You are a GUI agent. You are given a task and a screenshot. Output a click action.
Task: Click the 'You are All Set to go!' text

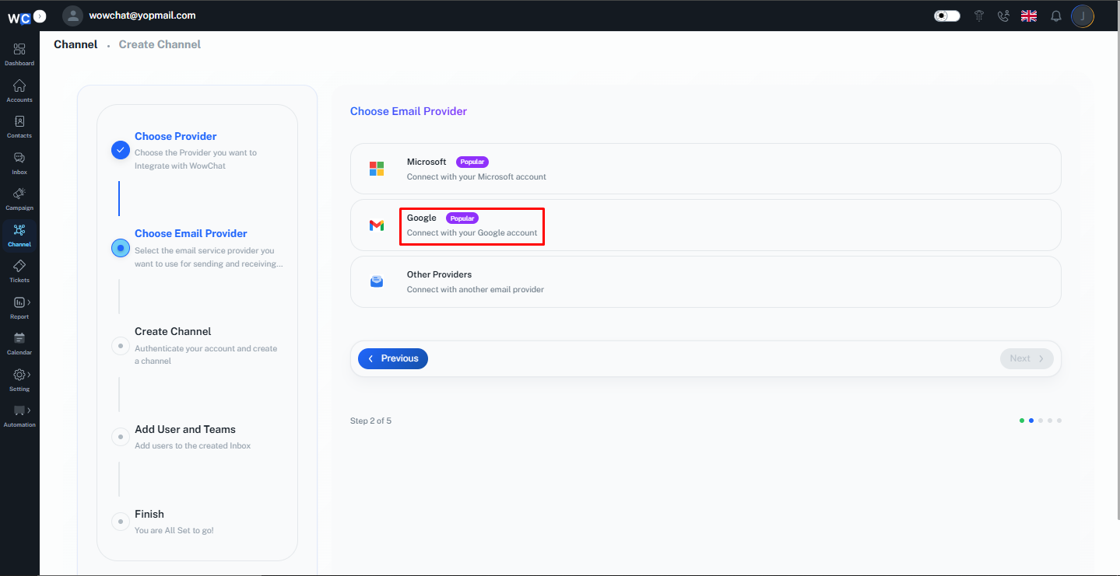[x=174, y=530]
